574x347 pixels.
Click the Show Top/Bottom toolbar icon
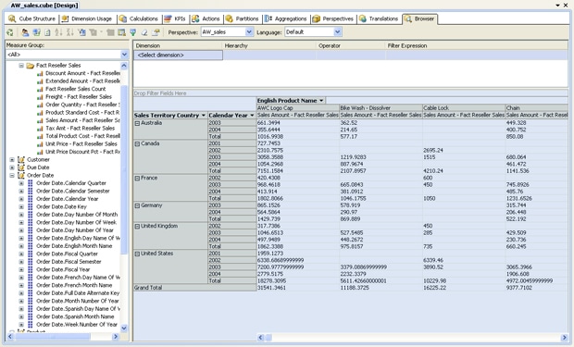(93, 32)
